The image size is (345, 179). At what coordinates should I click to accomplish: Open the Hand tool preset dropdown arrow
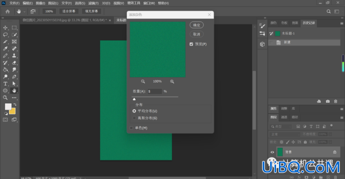(24, 12)
